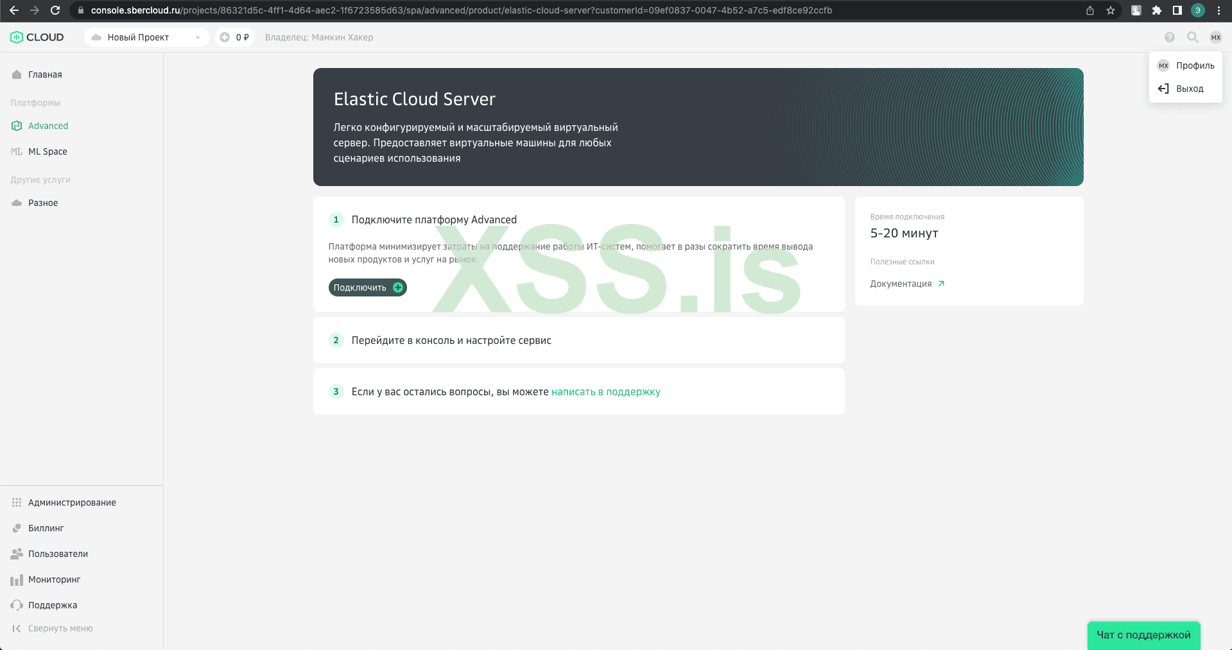This screenshot has height=650, width=1232.
Task: Bookmark the page with the star icon
Action: click(1111, 10)
